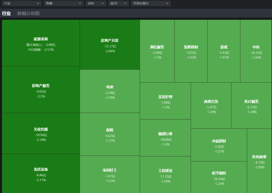The height and width of the screenshot is (193, 272).
Task: Select the 房地产开发 sector tile
Action: [109, 45]
